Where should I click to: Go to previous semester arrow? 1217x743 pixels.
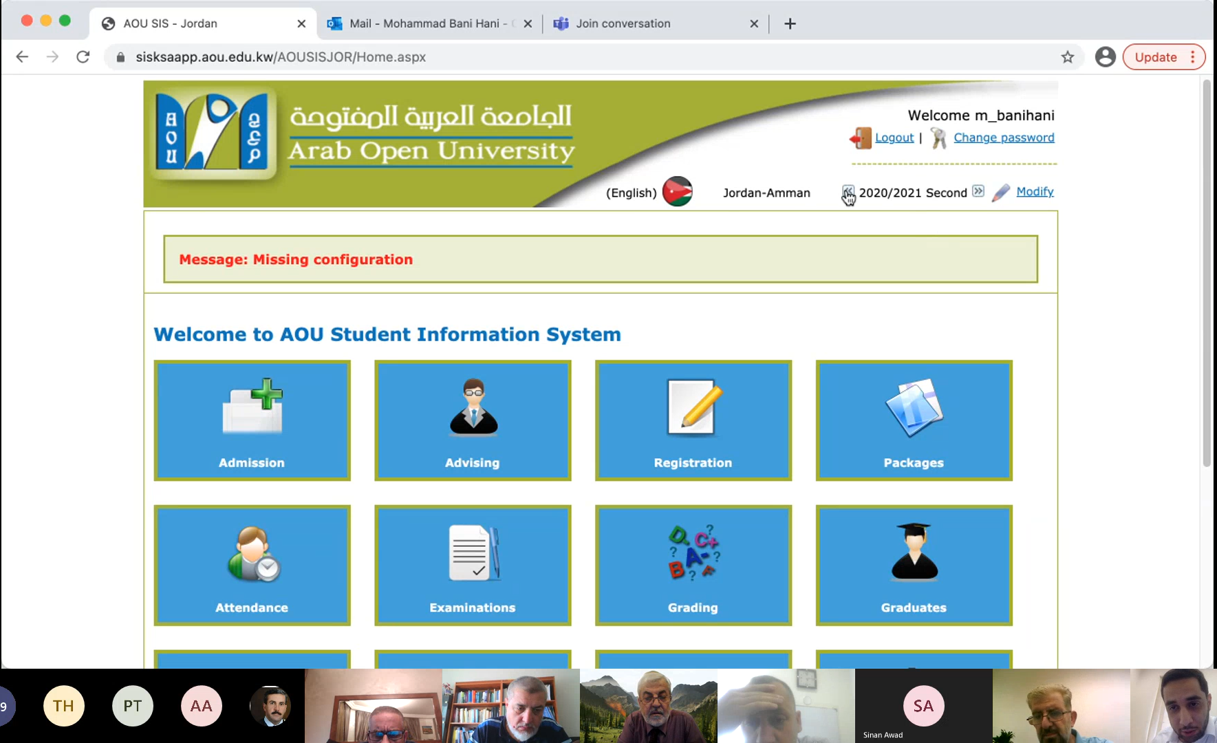pos(848,191)
